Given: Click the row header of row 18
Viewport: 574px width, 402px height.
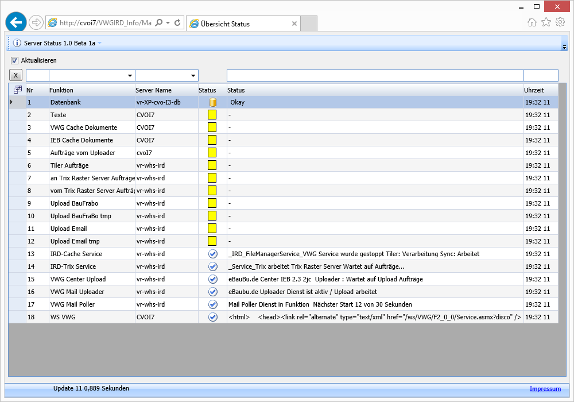Looking at the screenshot, I should (x=17, y=317).
